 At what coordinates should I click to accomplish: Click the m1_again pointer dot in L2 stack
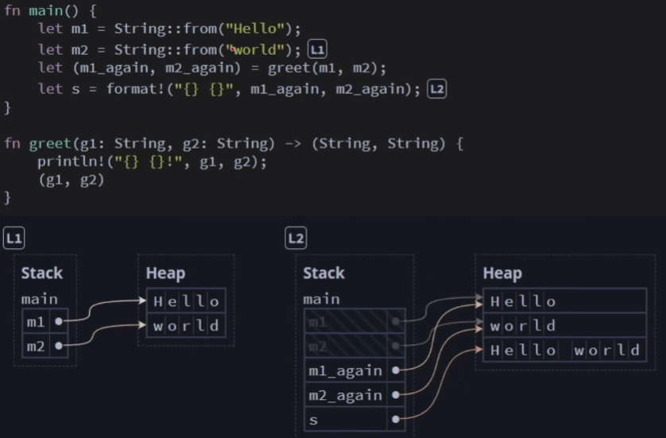click(x=395, y=370)
